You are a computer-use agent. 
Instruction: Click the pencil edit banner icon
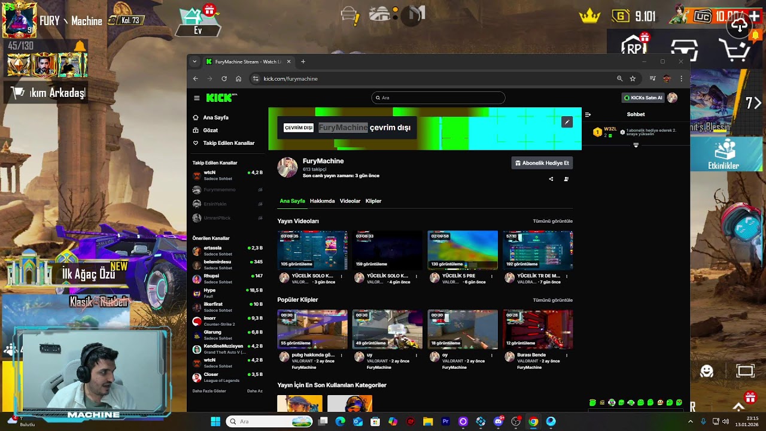click(x=567, y=122)
